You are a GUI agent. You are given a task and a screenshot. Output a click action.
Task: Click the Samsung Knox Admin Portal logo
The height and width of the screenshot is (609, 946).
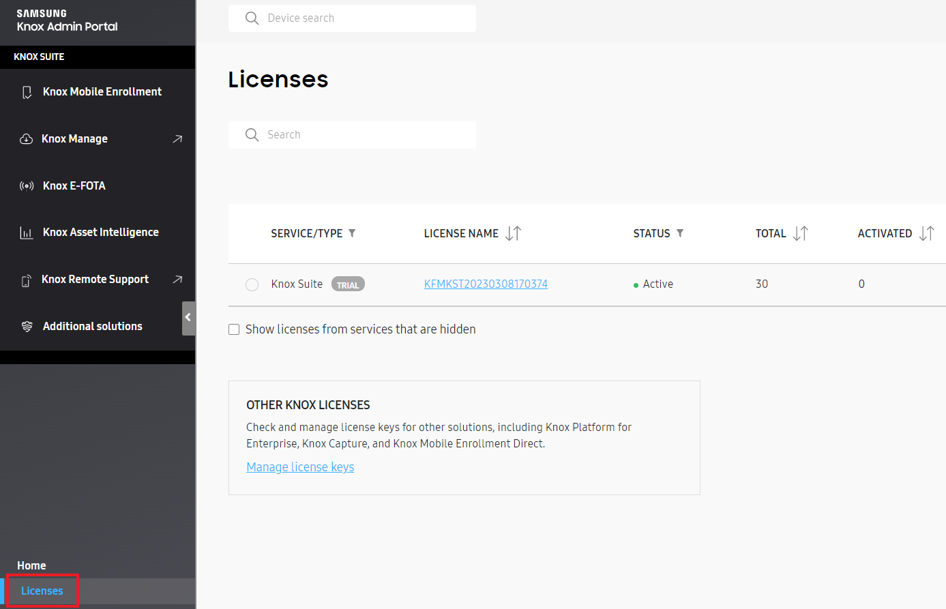67,20
